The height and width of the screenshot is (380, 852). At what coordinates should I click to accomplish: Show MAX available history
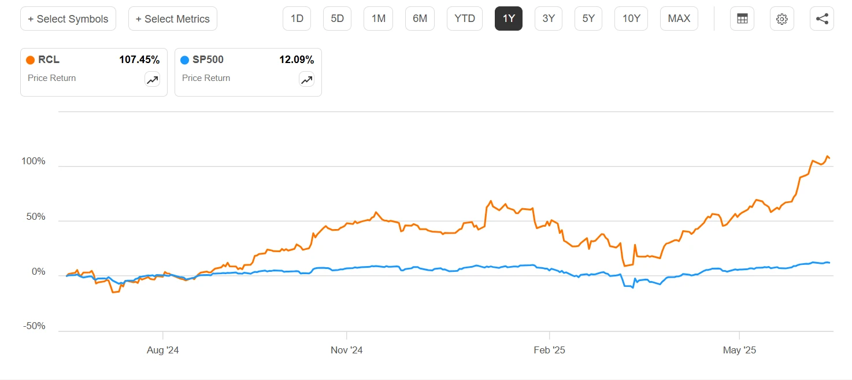(x=679, y=19)
